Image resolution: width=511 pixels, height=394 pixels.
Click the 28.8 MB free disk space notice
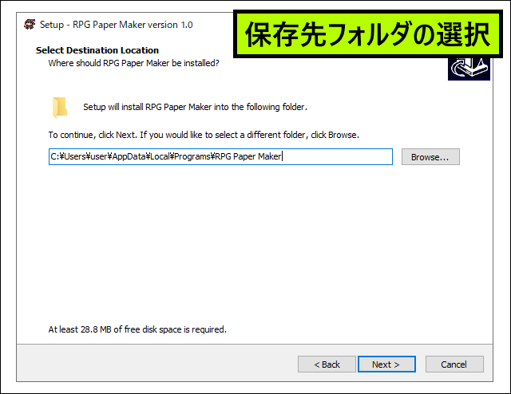[137, 329]
